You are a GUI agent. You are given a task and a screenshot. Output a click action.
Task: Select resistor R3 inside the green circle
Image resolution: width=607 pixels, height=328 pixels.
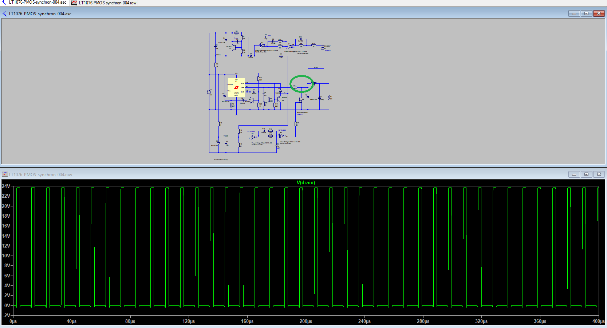coord(295,87)
